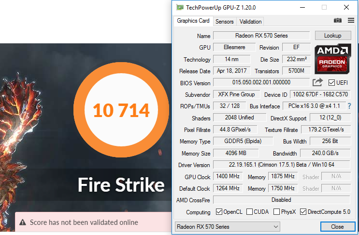The height and width of the screenshot is (235, 359).
Task: Click the Lookup button
Action: coord(333,36)
